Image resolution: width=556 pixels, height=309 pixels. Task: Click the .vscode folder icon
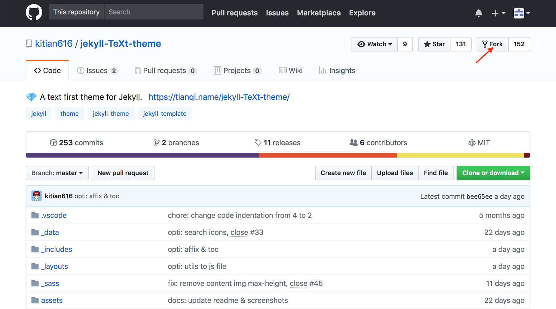35,215
